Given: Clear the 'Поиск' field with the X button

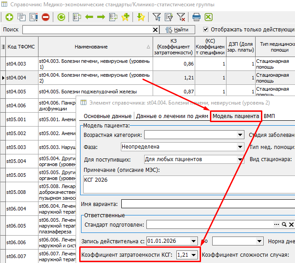Looking at the screenshot, I should [x=155, y=30].
